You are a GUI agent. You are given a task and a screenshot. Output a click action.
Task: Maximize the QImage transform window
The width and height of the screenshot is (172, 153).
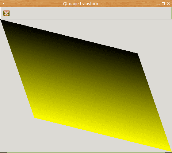[x=163, y=4]
